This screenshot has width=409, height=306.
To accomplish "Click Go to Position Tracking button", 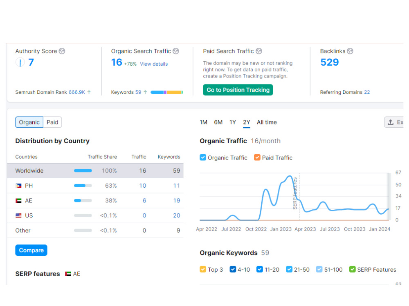I will click(238, 90).
